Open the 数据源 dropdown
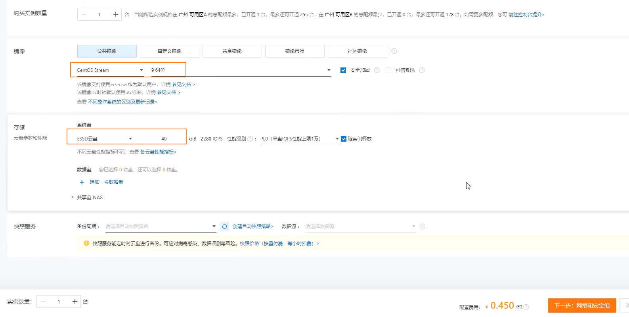This screenshot has height=317, width=629. tap(360, 227)
